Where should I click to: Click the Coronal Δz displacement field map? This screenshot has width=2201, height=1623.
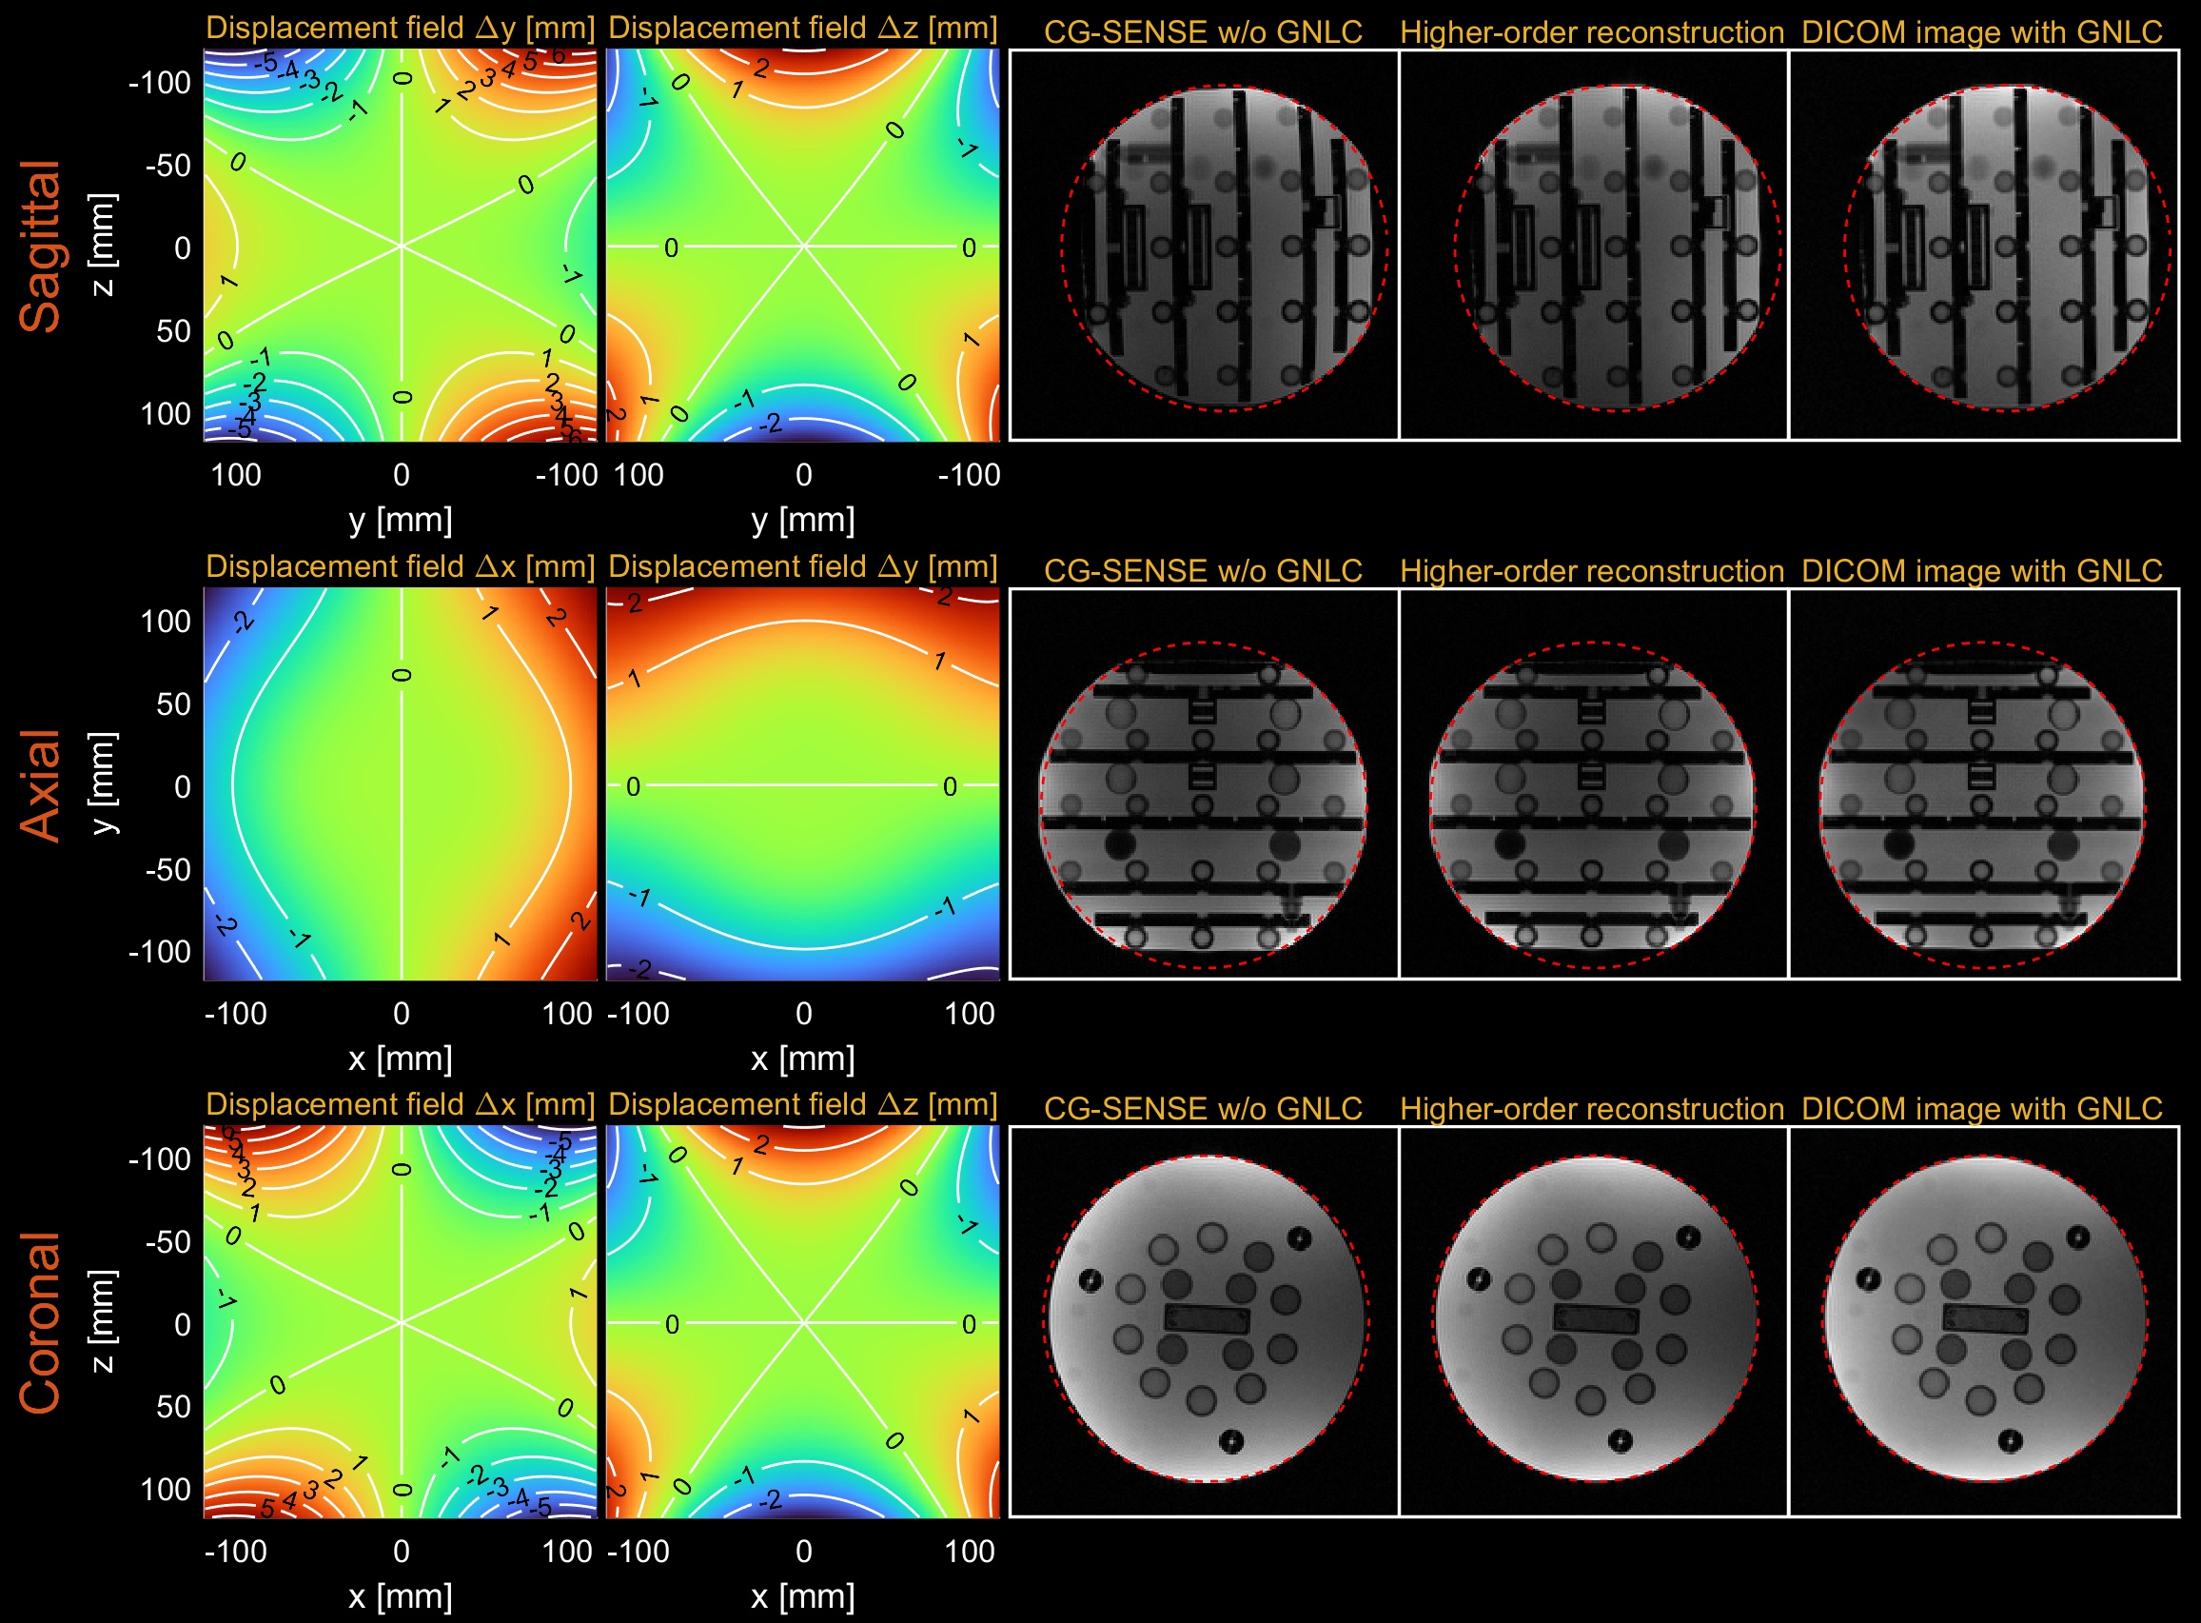[802, 1321]
